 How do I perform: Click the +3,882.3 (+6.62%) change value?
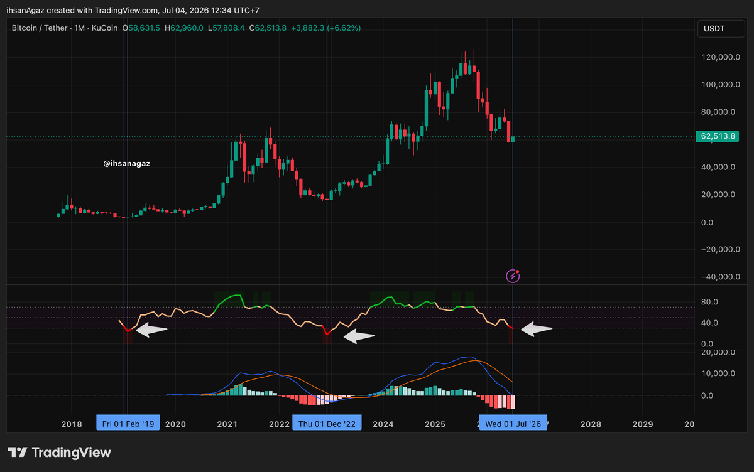(x=325, y=28)
